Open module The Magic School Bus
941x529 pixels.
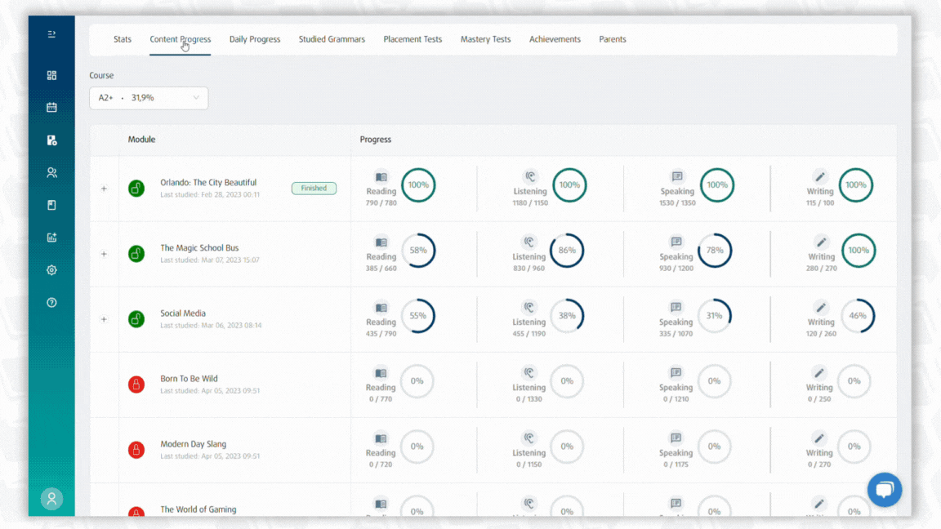[x=199, y=247]
